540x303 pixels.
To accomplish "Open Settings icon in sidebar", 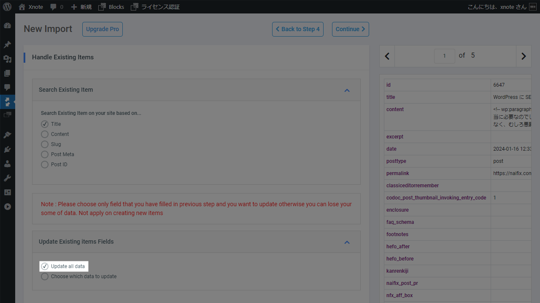I will (x=7, y=192).
